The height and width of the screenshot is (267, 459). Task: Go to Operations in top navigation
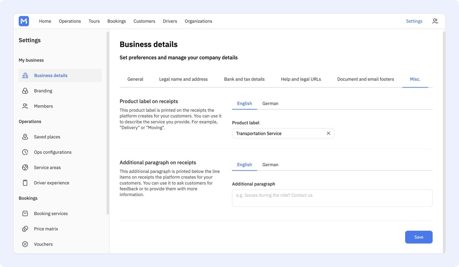point(70,21)
